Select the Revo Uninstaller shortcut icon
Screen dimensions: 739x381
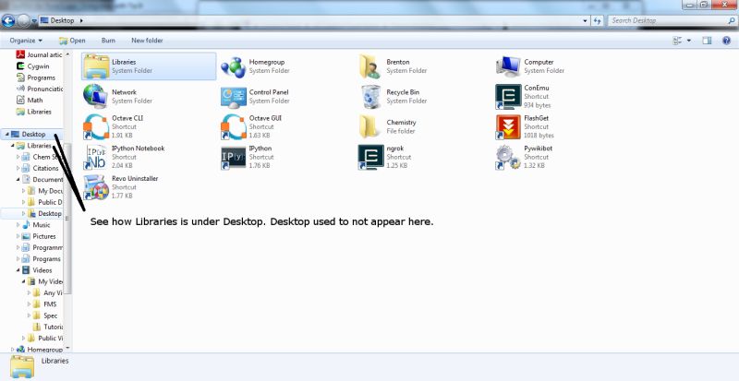(96, 187)
